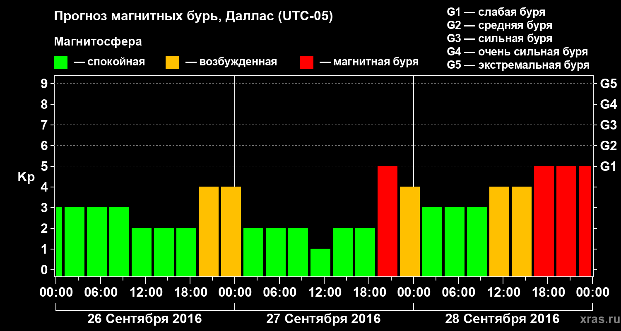Screen dimensions: 621x331
Task: Click the green bar above 06:00 on 28 Сентября
Action: [455, 242]
